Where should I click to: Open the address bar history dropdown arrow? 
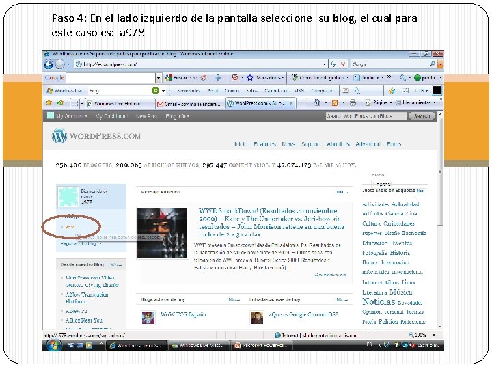coord(325,64)
